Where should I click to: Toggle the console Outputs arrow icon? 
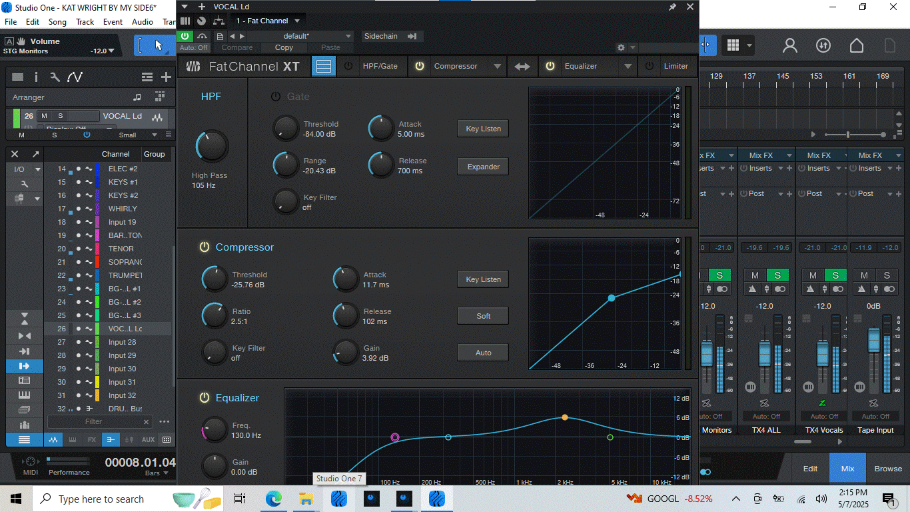(x=24, y=366)
